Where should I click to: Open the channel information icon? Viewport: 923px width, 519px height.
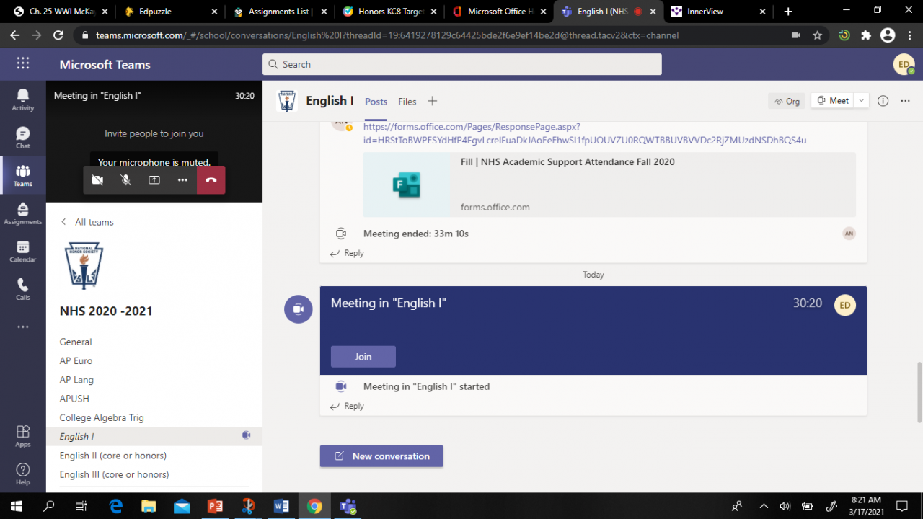click(883, 101)
